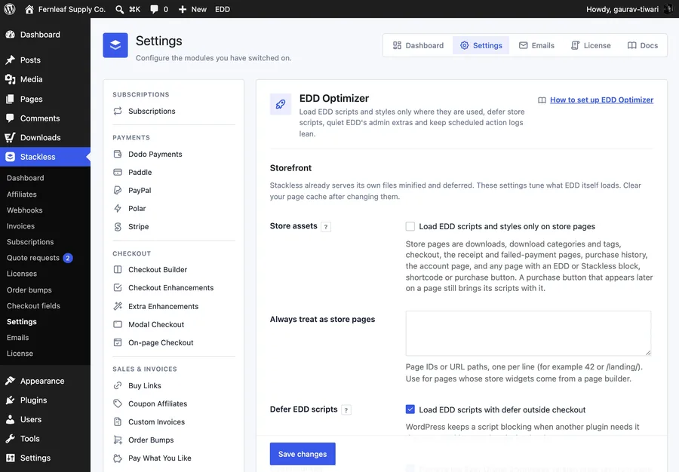The width and height of the screenshot is (679, 472).
Task: Open Downloads in WordPress sidebar
Action: 45,137
